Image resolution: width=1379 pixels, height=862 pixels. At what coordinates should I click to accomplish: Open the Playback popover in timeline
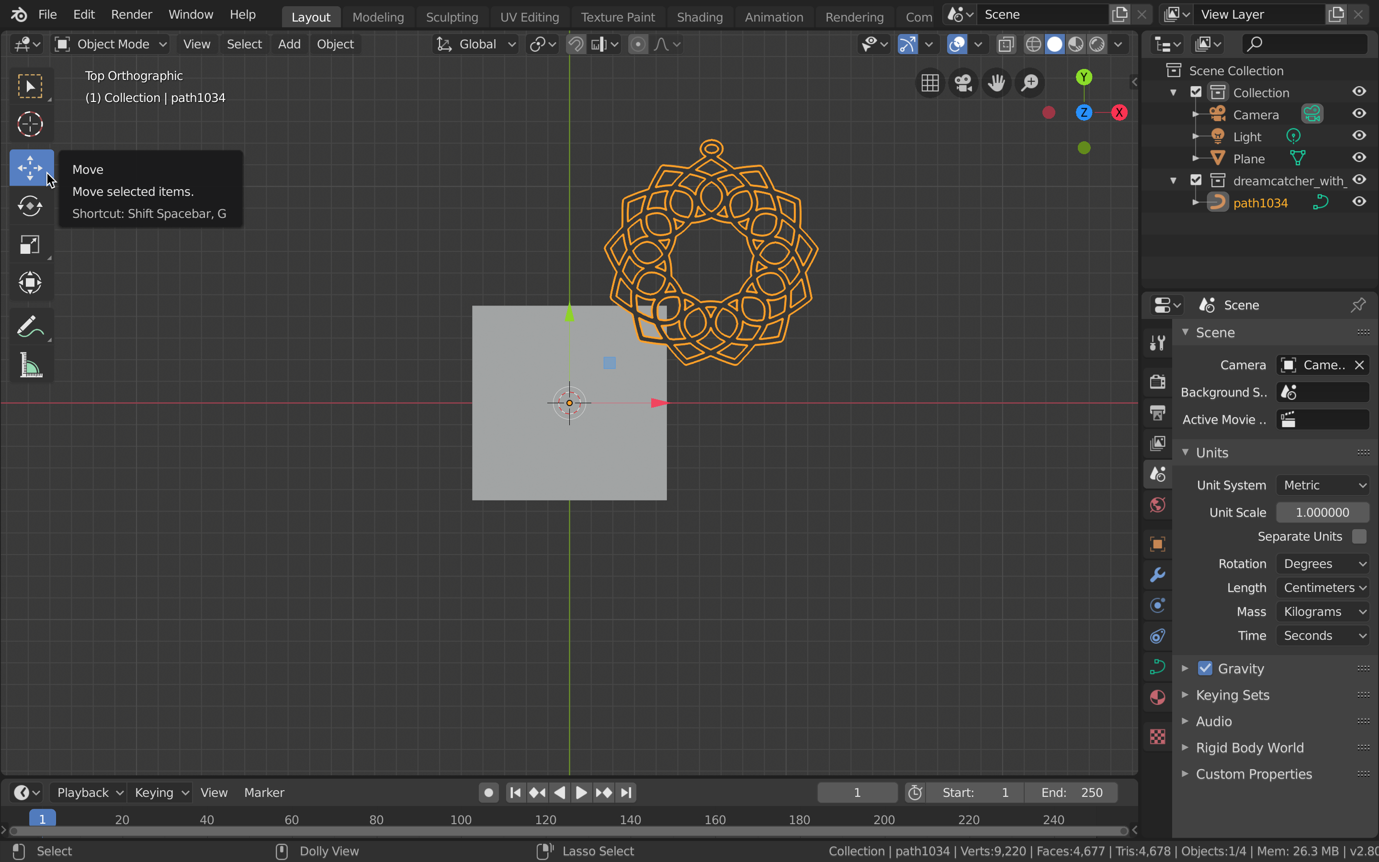pyautogui.click(x=90, y=793)
